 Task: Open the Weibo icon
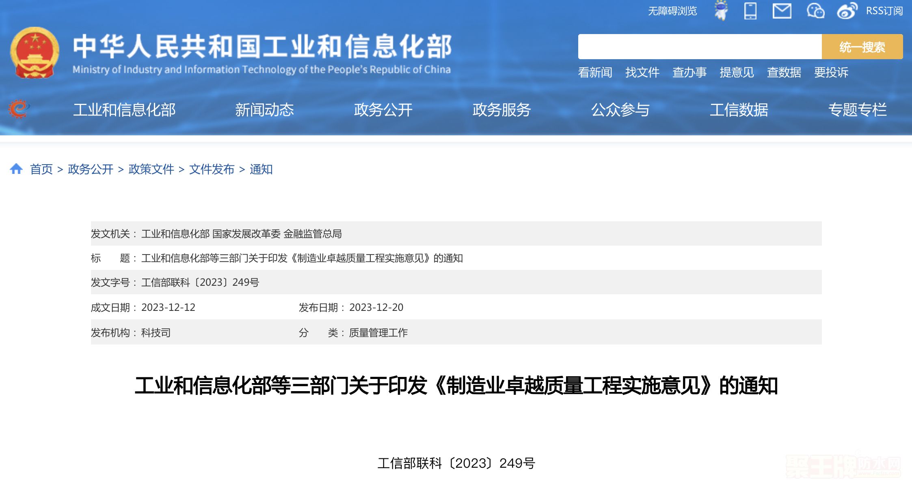(x=847, y=11)
